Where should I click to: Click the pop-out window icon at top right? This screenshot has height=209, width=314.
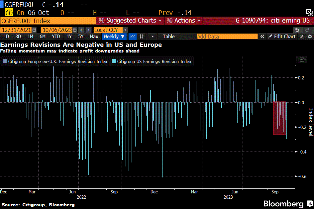[309, 13]
